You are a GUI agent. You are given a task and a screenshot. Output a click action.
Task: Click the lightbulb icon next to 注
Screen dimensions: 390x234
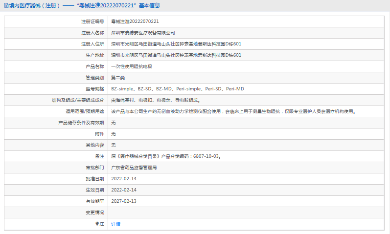coord(97,224)
